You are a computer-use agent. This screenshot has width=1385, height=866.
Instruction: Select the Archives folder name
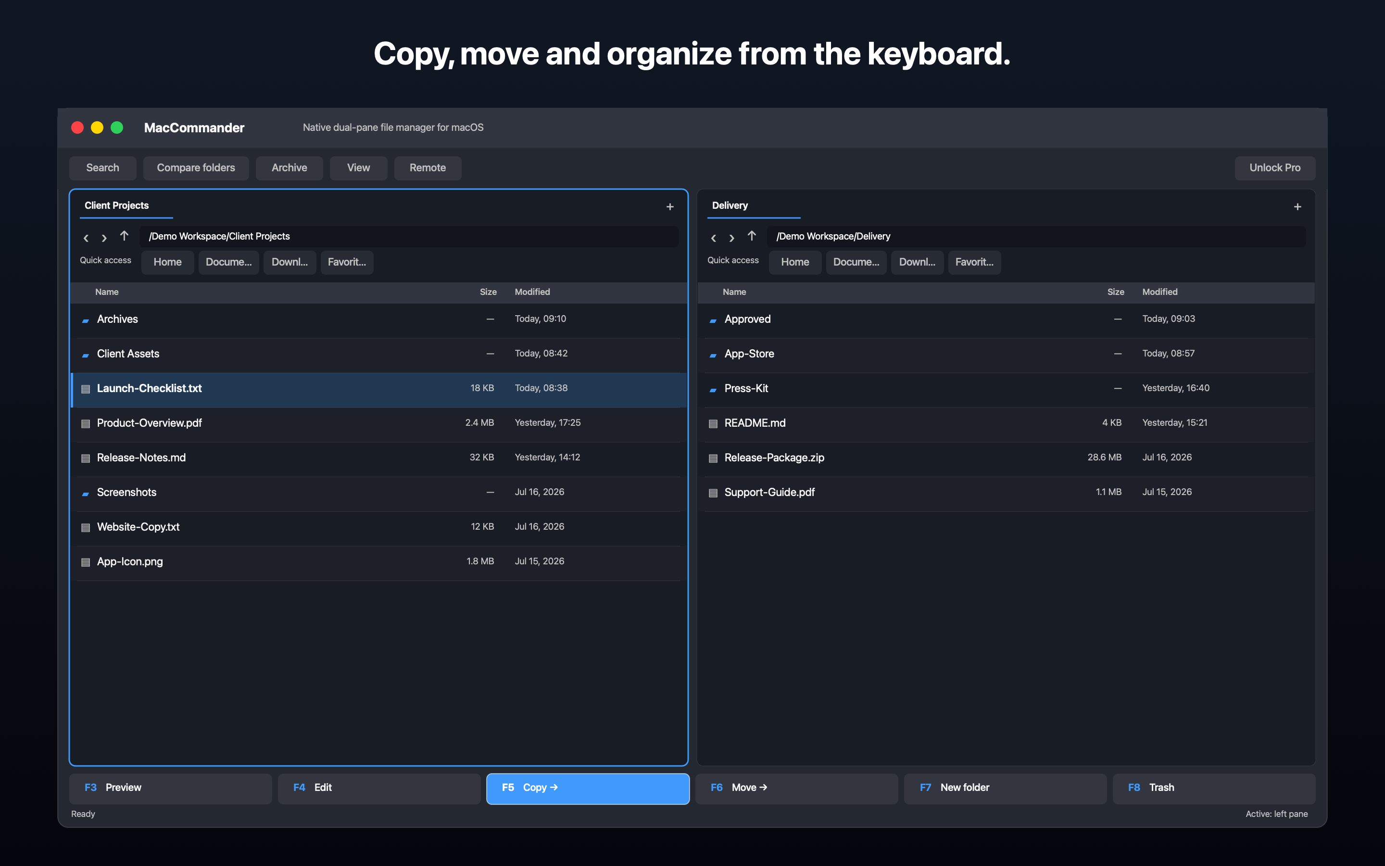[x=117, y=319]
